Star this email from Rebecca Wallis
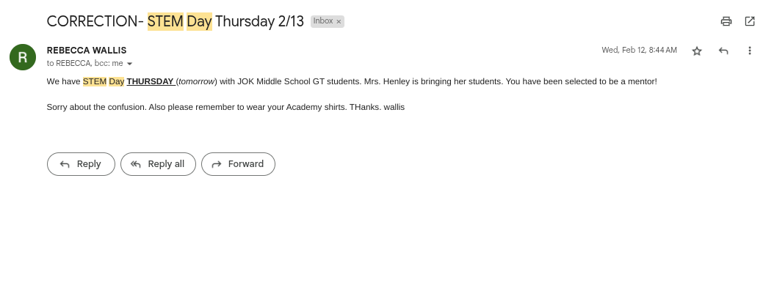The height and width of the screenshot is (307, 766). [x=697, y=51]
